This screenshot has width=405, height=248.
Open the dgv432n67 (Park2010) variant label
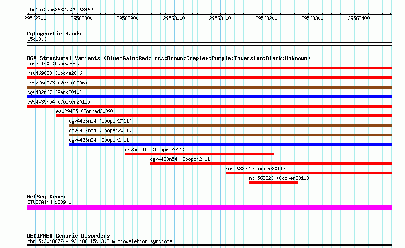55,92
